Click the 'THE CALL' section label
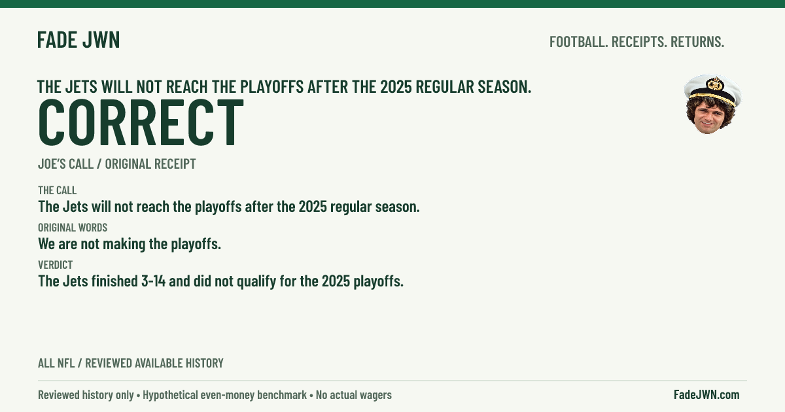Screen dimensions: 785x412 point(57,190)
